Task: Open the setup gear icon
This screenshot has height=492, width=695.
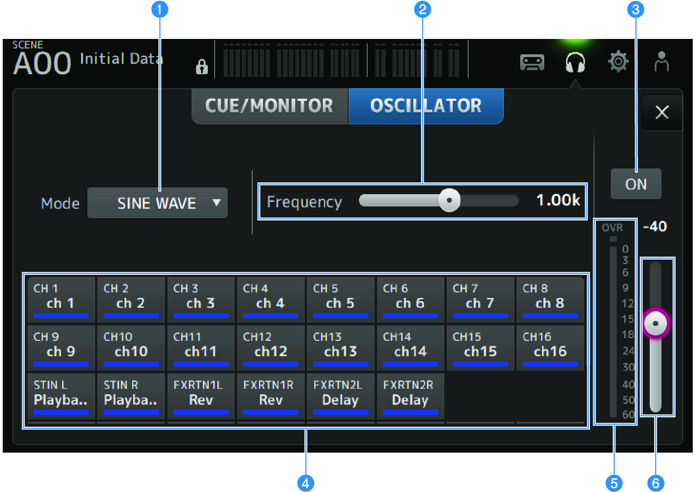Action: point(618,62)
